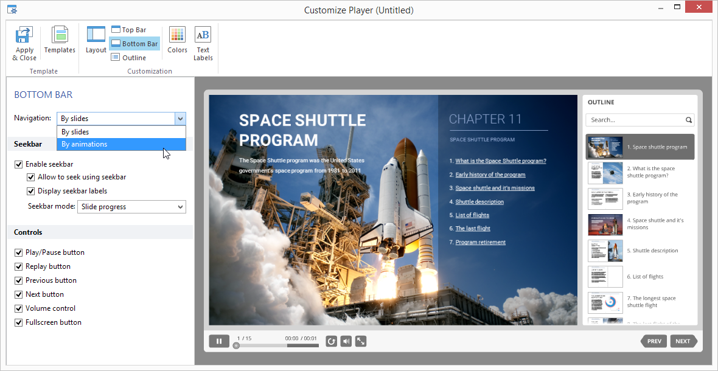The width and height of the screenshot is (718, 371).
Task: Pause the presentation playback
Action: (x=219, y=341)
